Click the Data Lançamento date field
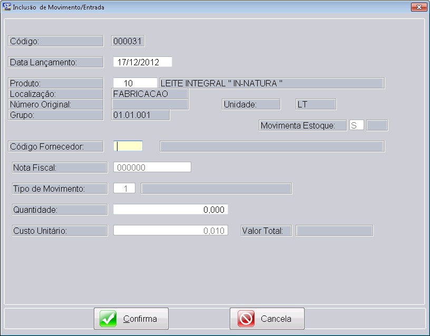Screen dimensions: 430x336 [142, 62]
